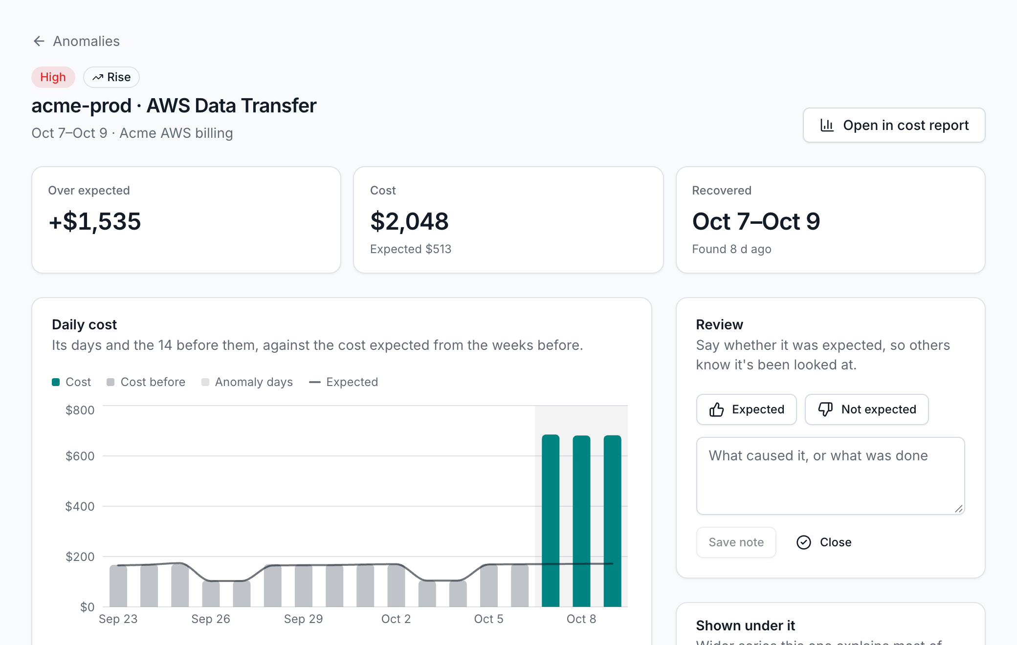Viewport: 1017px width, 645px height.
Task: Click the light Anomaly days legend swatch
Action: click(205, 382)
